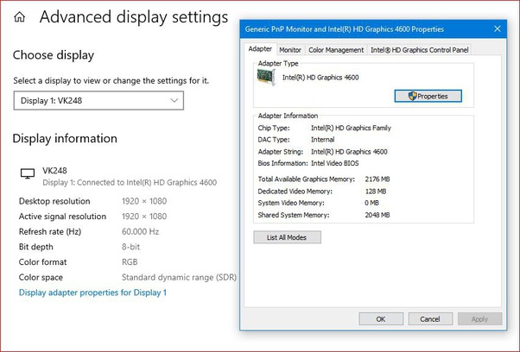Close the graphics properties dialog with X
The image size is (520, 352).
click(498, 29)
